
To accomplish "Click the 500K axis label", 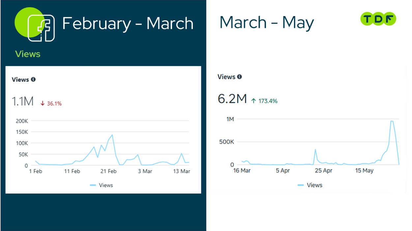I will 226,142.
